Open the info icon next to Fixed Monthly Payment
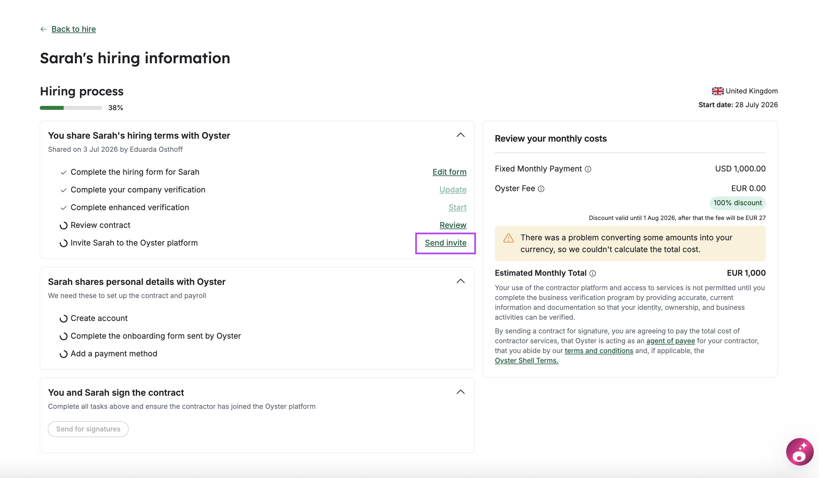 pyautogui.click(x=588, y=169)
